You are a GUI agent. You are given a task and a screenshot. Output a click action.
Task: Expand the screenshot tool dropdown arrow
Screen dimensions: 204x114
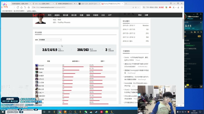(176, 8)
